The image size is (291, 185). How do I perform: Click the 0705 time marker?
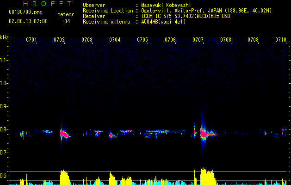click(142, 40)
